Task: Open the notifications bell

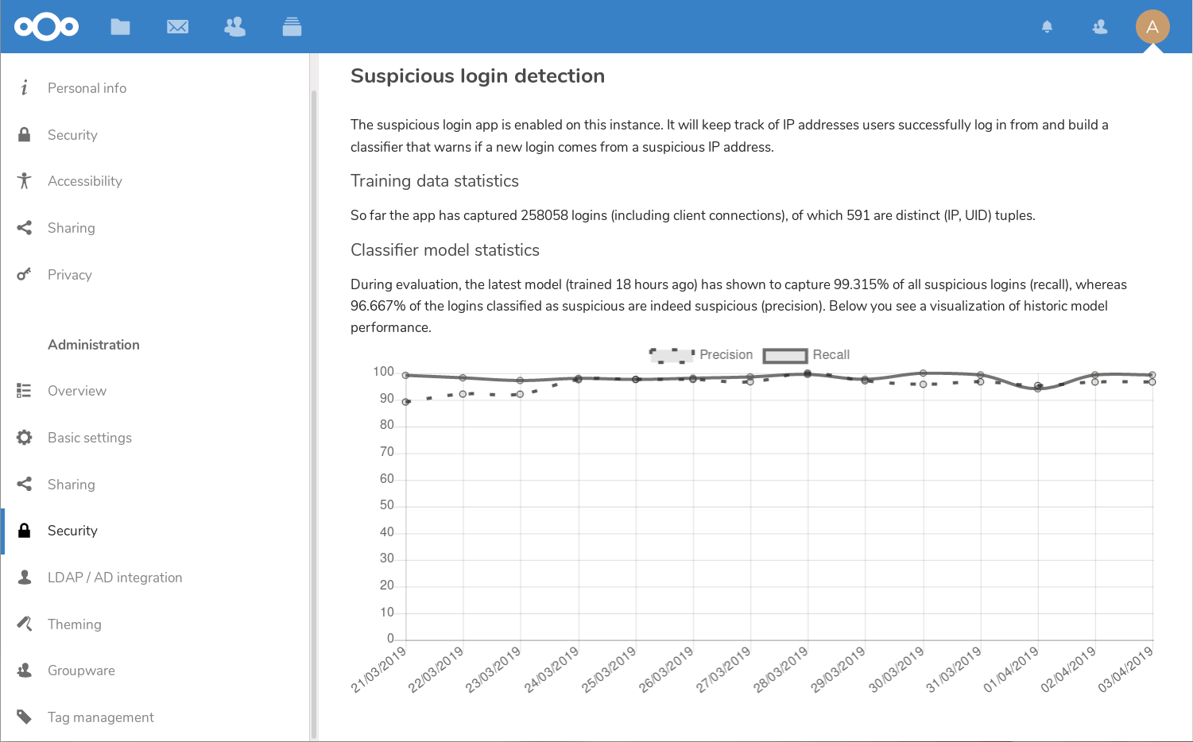Action: (x=1047, y=26)
